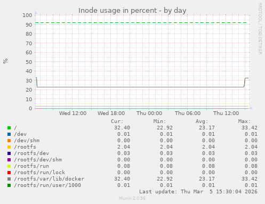Click the 'Thu 06:00' x-axis label
Viewport: 265px width, 204px height.
tap(188, 113)
